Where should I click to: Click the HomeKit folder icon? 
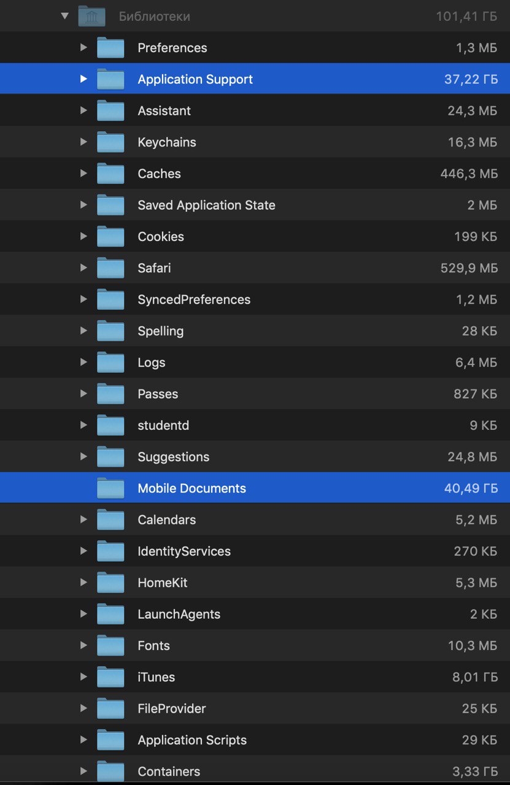point(110,582)
